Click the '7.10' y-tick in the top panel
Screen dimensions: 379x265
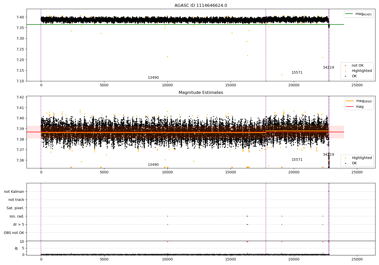[x=20, y=81]
